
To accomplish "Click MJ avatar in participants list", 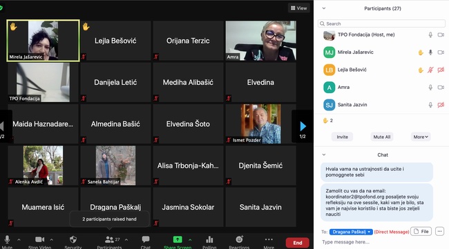I will tap(329, 52).
